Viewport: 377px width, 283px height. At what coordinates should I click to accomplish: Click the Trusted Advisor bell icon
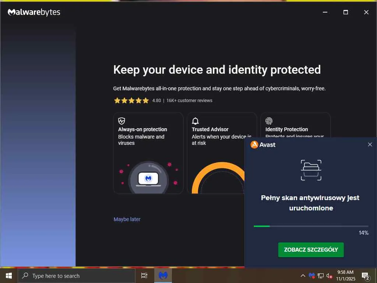pyautogui.click(x=195, y=121)
